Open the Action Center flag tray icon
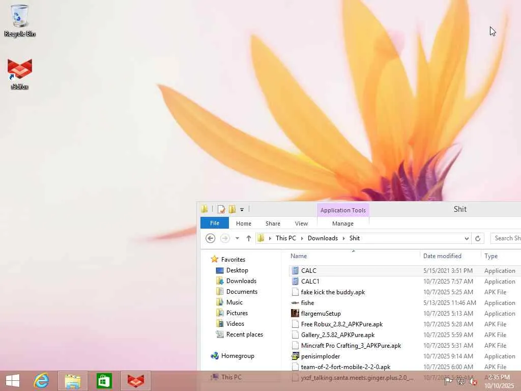The width and height of the screenshot is (521, 391). (x=449, y=381)
